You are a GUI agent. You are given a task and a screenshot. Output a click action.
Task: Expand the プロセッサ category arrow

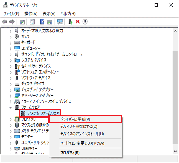pos(11,119)
